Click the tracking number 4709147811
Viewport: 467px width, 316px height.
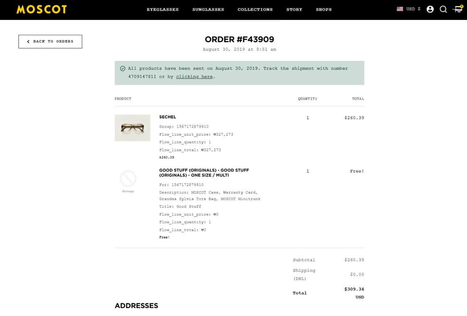142,77
